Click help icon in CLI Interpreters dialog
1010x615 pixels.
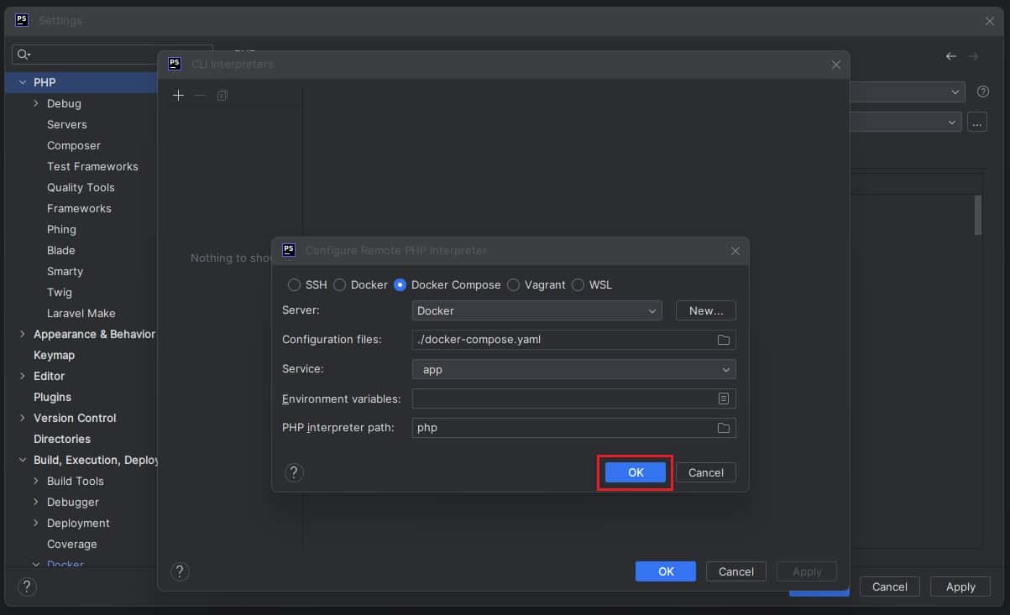click(180, 571)
